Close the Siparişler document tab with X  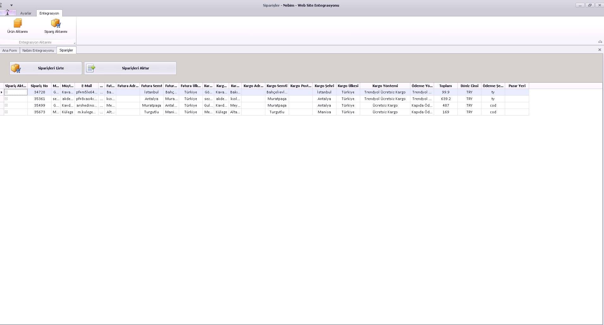599,50
